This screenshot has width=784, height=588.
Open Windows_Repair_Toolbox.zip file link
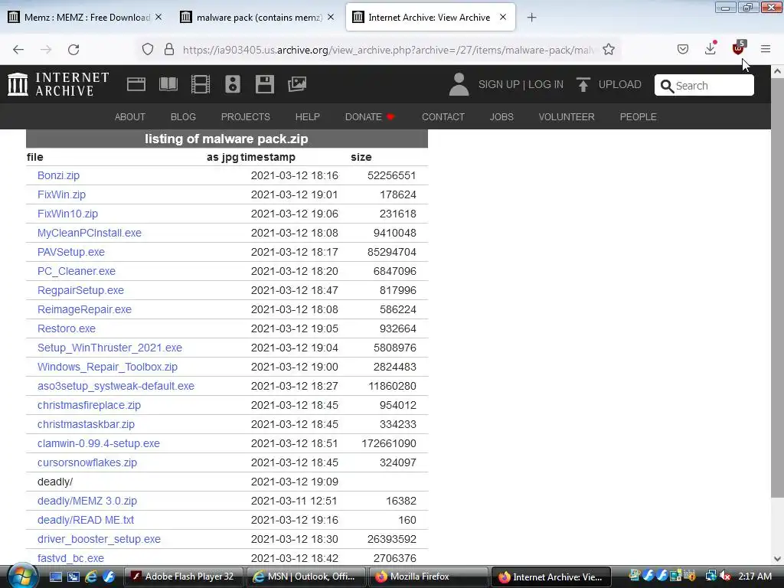tap(107, 367)
